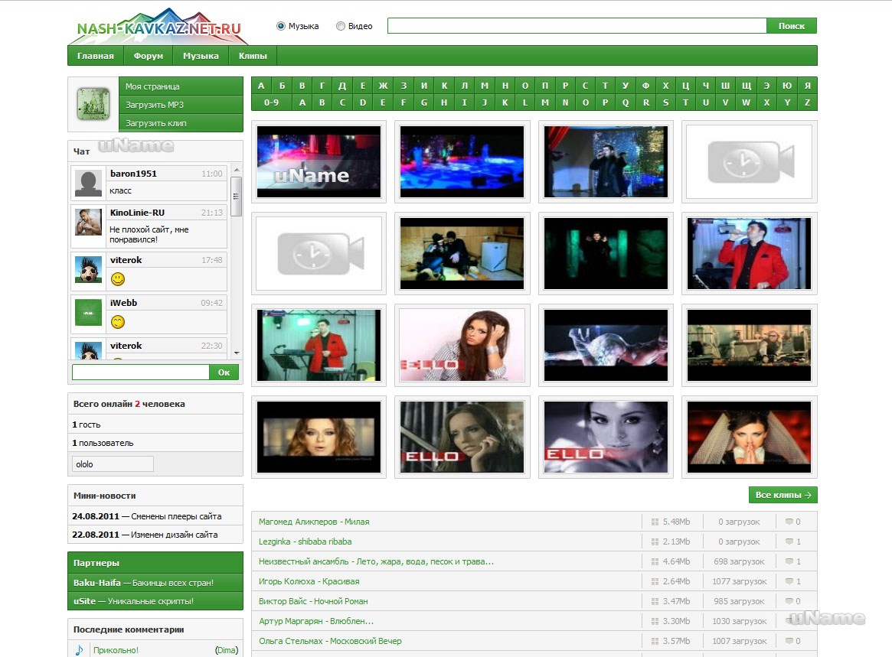Screen dimensions: 892x657
Task: Select the Видео radio button
Action: [x=341, y=26]
